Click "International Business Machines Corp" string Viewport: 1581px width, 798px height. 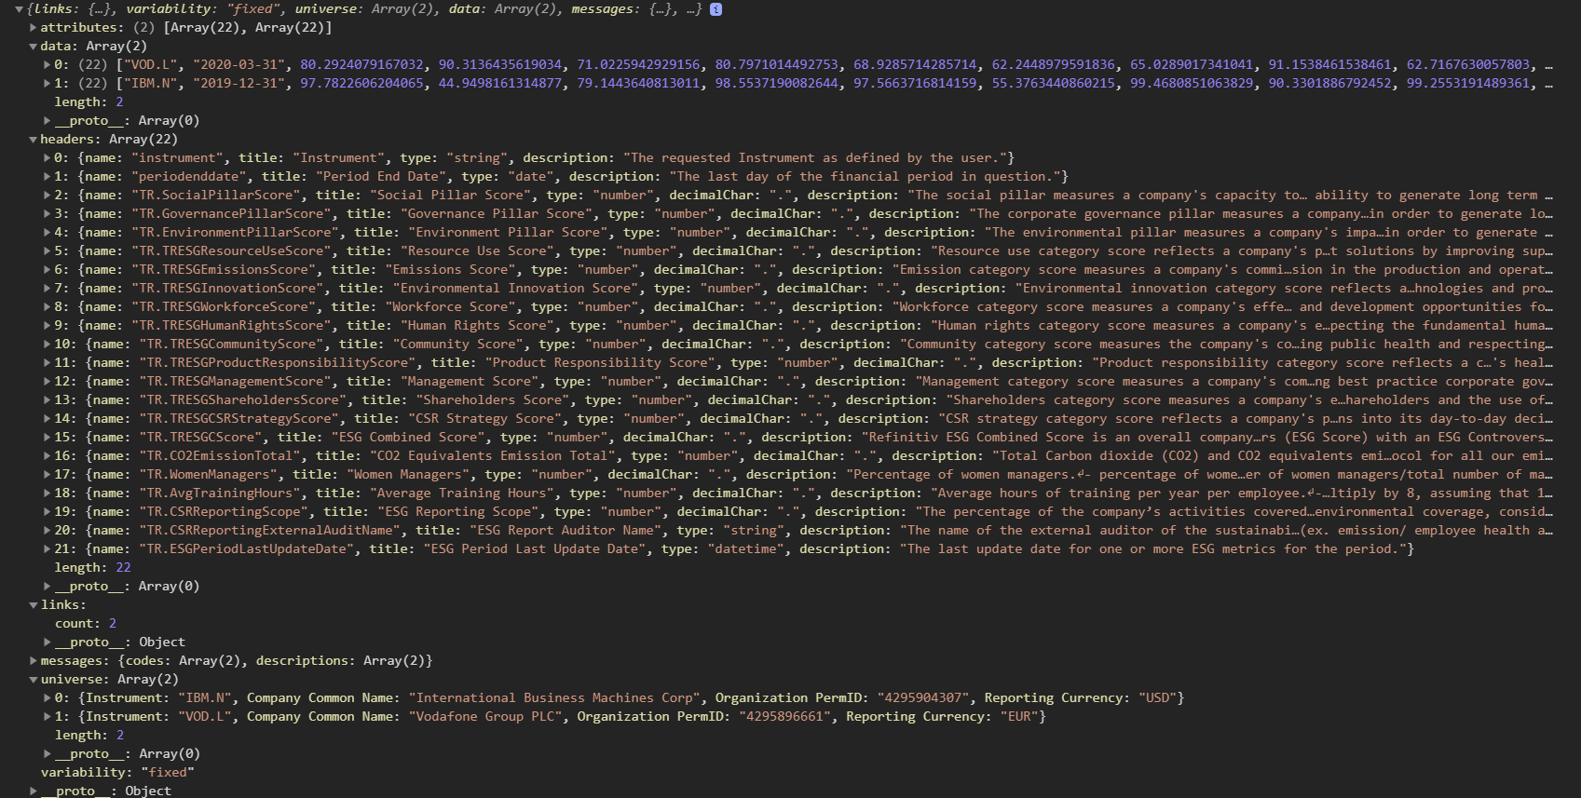[554, 698]
